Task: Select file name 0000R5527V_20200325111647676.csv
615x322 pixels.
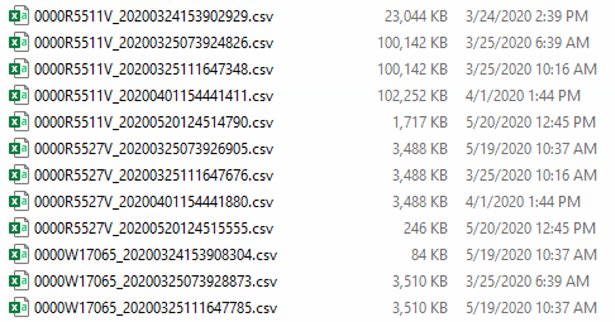Action: click(153, 176)
